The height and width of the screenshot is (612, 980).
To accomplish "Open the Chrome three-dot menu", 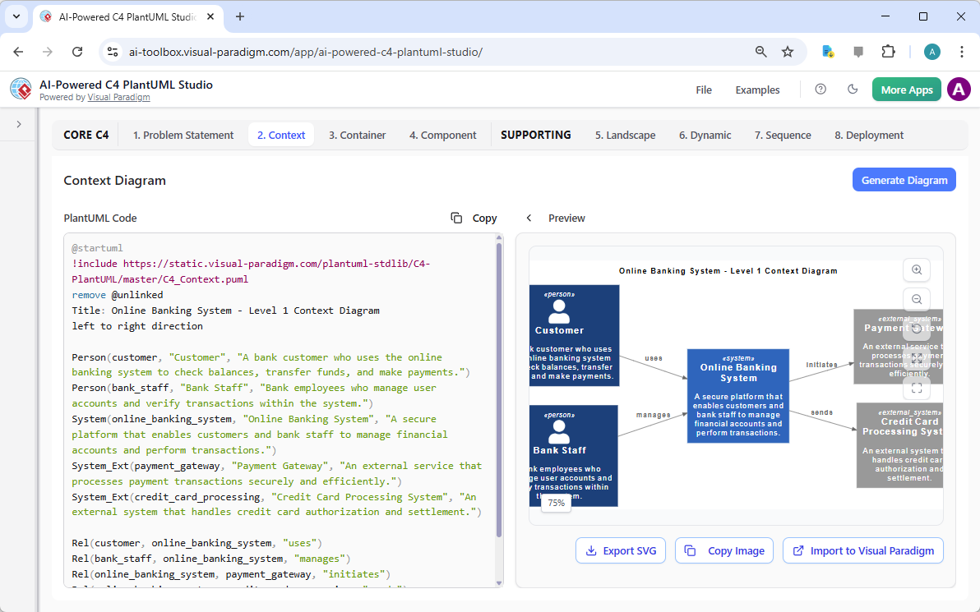I will (x=962, y=51).
